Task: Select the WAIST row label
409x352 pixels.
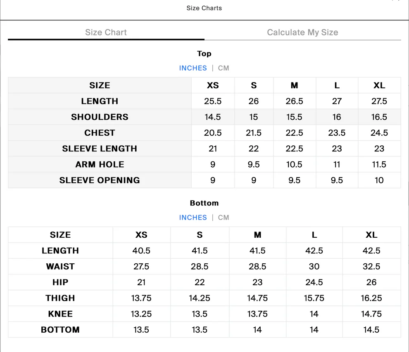Action: coord(60,267)
